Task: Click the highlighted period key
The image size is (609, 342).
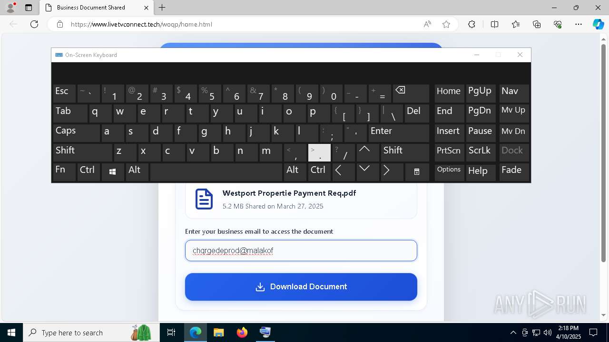Action: click(319, 152)
